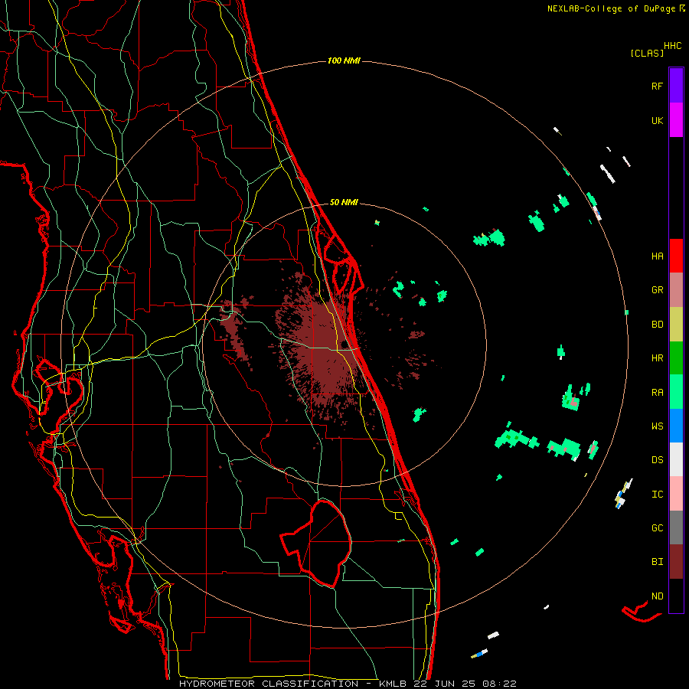Select the GR dusty-pink legend swatch
Image resolution: width=689 pixels, height=689 pixels.
pos(676,290)
